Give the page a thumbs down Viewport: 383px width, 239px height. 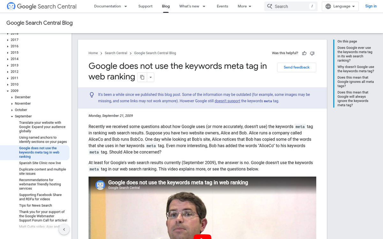(x=312, y=53)
